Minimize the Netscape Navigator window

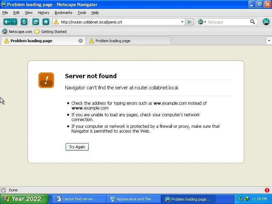pyautogui.click(x=252, y=4)
